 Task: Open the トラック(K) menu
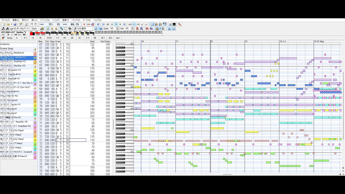click(x=76, y=20)
